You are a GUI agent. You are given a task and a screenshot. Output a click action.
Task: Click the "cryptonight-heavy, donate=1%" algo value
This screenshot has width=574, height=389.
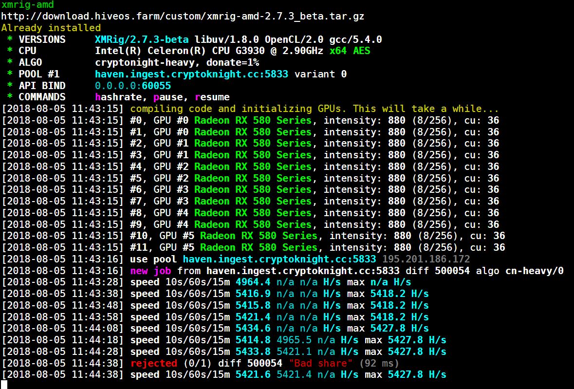click(x=177, y=62)
